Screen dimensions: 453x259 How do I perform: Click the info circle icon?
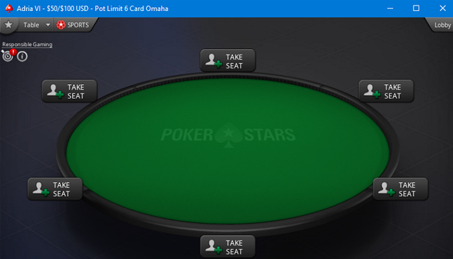tap(22, 56)
